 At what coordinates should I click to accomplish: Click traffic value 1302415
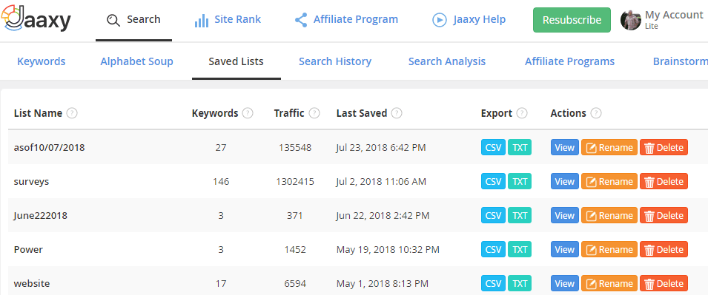point(295,181)
